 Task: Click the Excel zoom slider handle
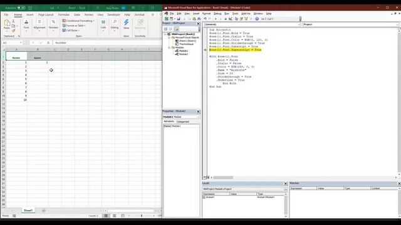coord(142,216)
